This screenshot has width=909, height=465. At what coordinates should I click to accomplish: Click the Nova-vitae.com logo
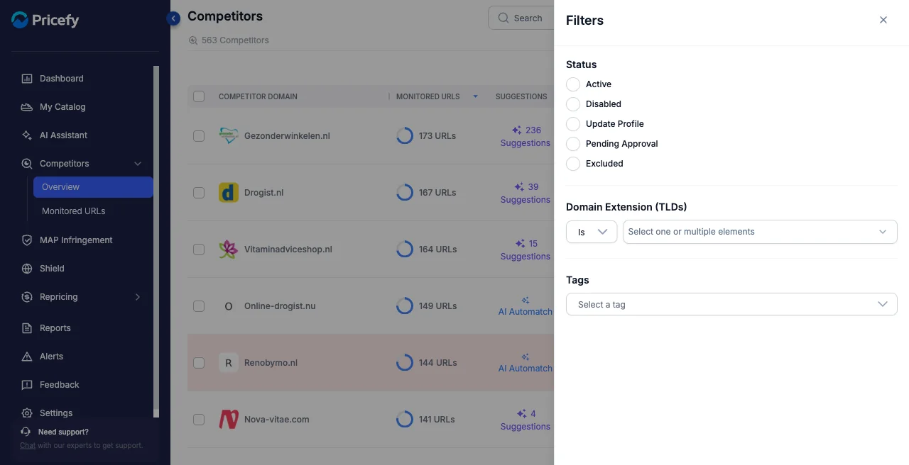click(229, 420)
